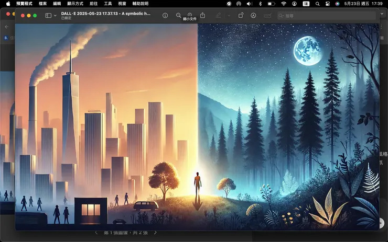388x242 pixels.
Task: Show next image in background gallery
Action: 155,233
